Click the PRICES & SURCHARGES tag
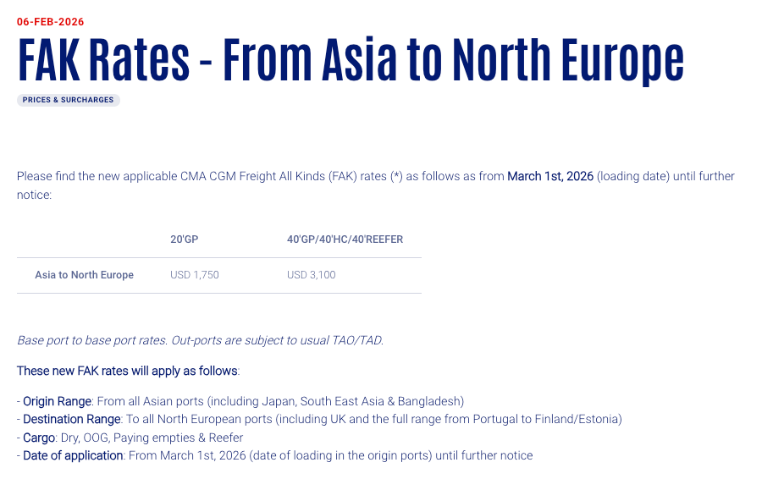 point(68,100)
